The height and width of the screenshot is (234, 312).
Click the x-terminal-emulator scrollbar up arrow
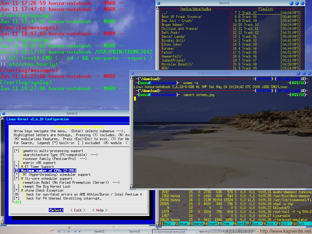point(132,78)
